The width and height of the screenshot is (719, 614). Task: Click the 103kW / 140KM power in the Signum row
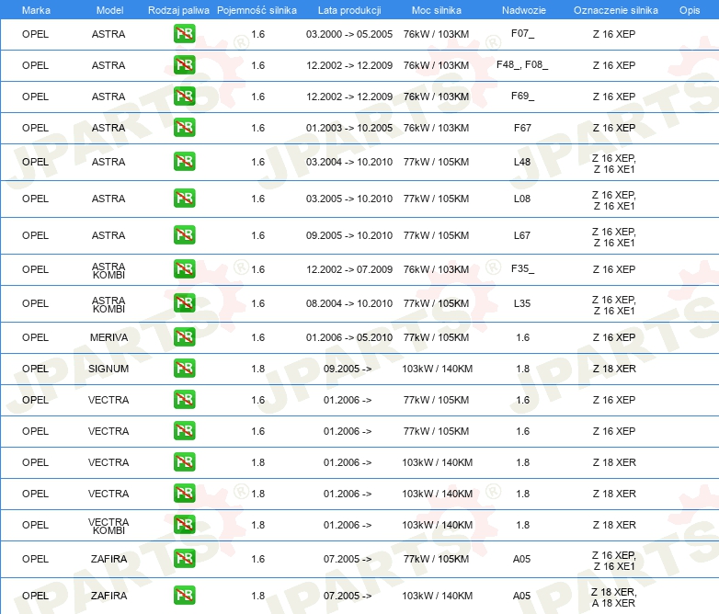pyautogui.click(x=438, y=369)
